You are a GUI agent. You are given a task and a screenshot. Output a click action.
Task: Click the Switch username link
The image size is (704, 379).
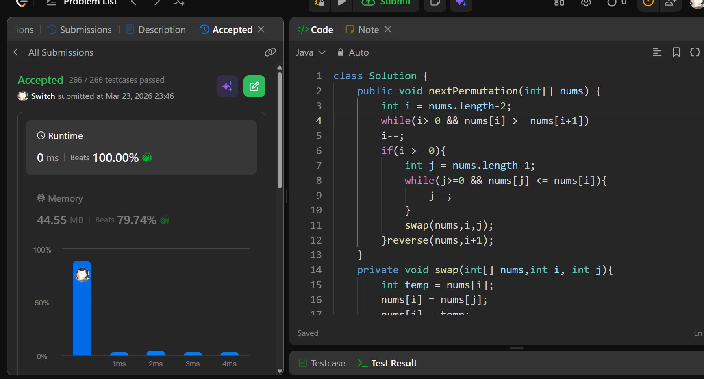43,96
